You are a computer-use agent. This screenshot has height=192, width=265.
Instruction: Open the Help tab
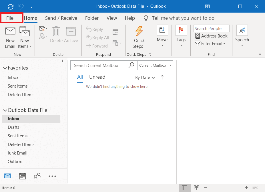130,18
